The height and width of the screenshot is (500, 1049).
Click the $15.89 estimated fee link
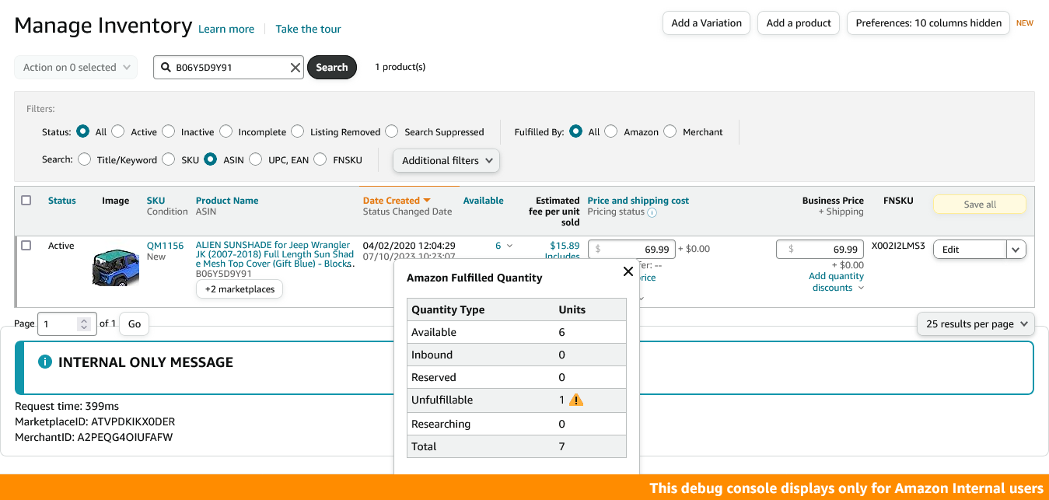pos(565,246)
